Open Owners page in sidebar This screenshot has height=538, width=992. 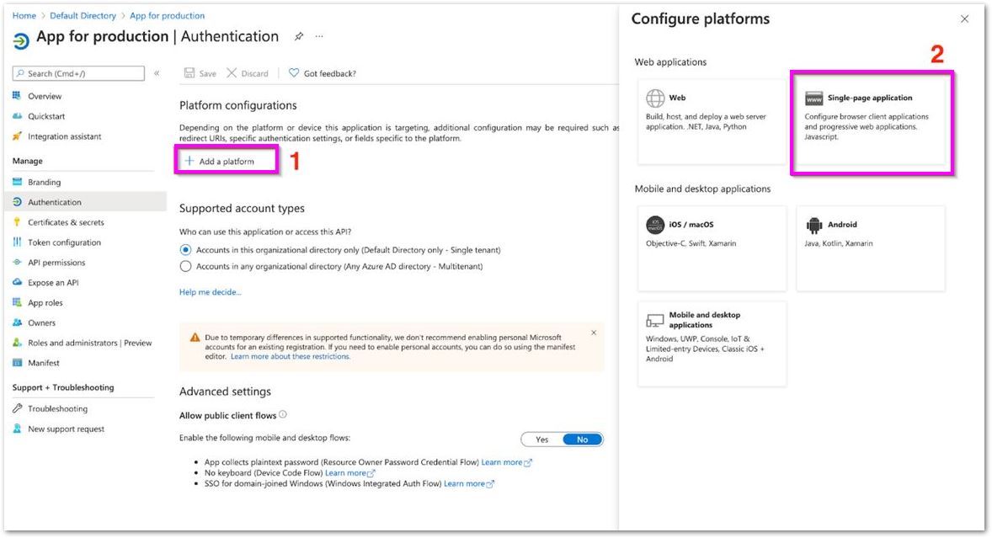[42, 323]
